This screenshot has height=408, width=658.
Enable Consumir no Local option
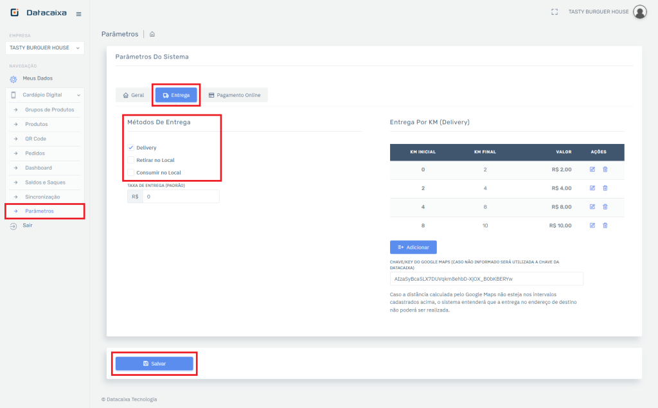click(x=131, y=172)
